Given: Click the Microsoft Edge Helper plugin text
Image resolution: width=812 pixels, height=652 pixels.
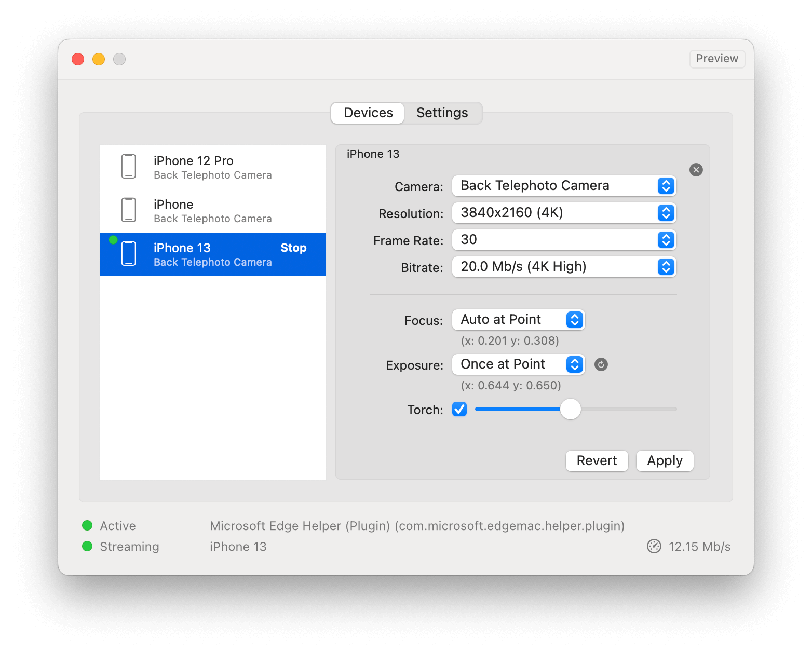Looking at the screenshot, I should coord(417,526).
